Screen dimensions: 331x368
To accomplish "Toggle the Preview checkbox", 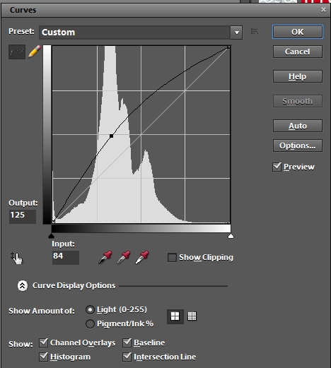I will point(277,167).
